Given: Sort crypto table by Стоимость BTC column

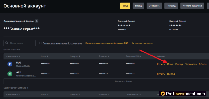Looking at the screenshot, I should (x=133, y=94).
